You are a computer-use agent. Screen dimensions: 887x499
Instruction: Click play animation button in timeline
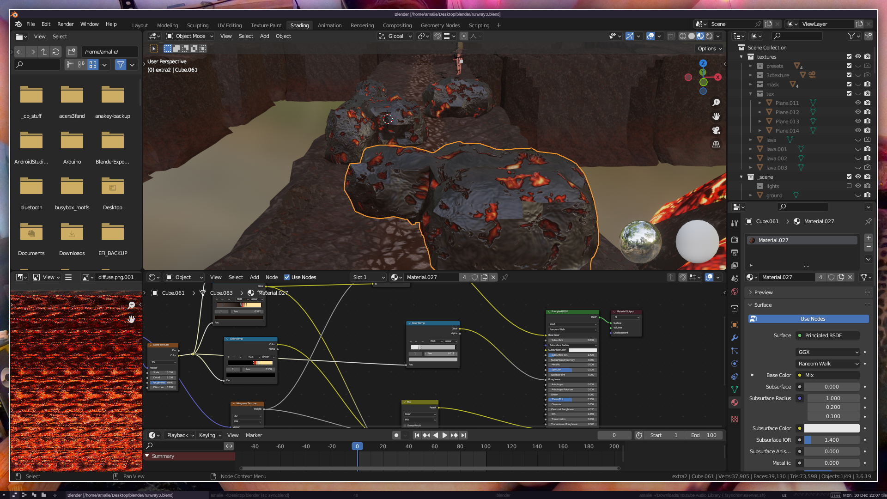[x=444, y=435]
